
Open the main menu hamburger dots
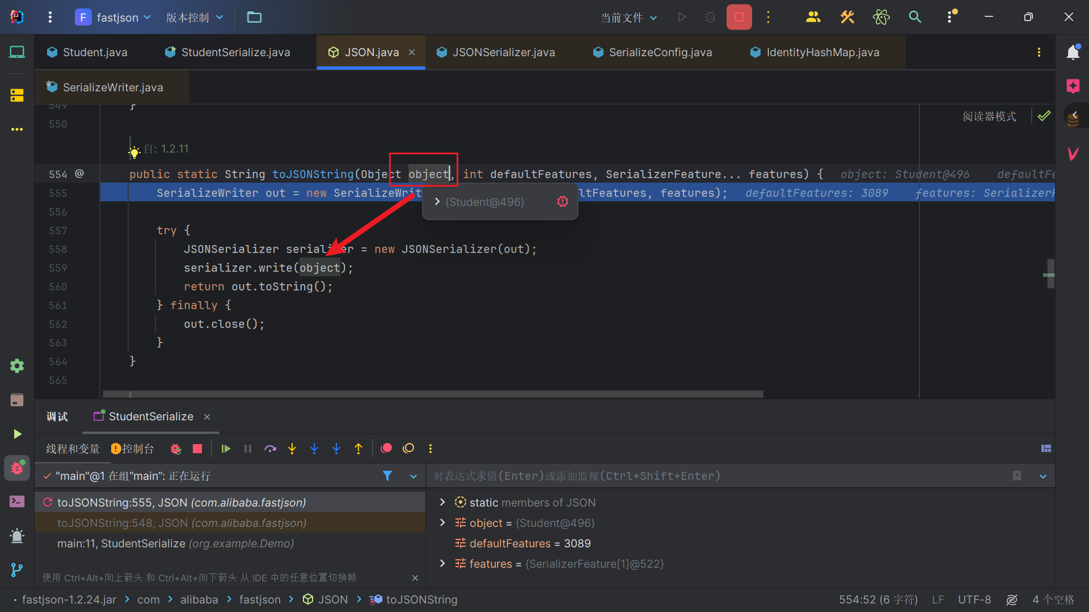pyautogui.click(x=50, y=17)
